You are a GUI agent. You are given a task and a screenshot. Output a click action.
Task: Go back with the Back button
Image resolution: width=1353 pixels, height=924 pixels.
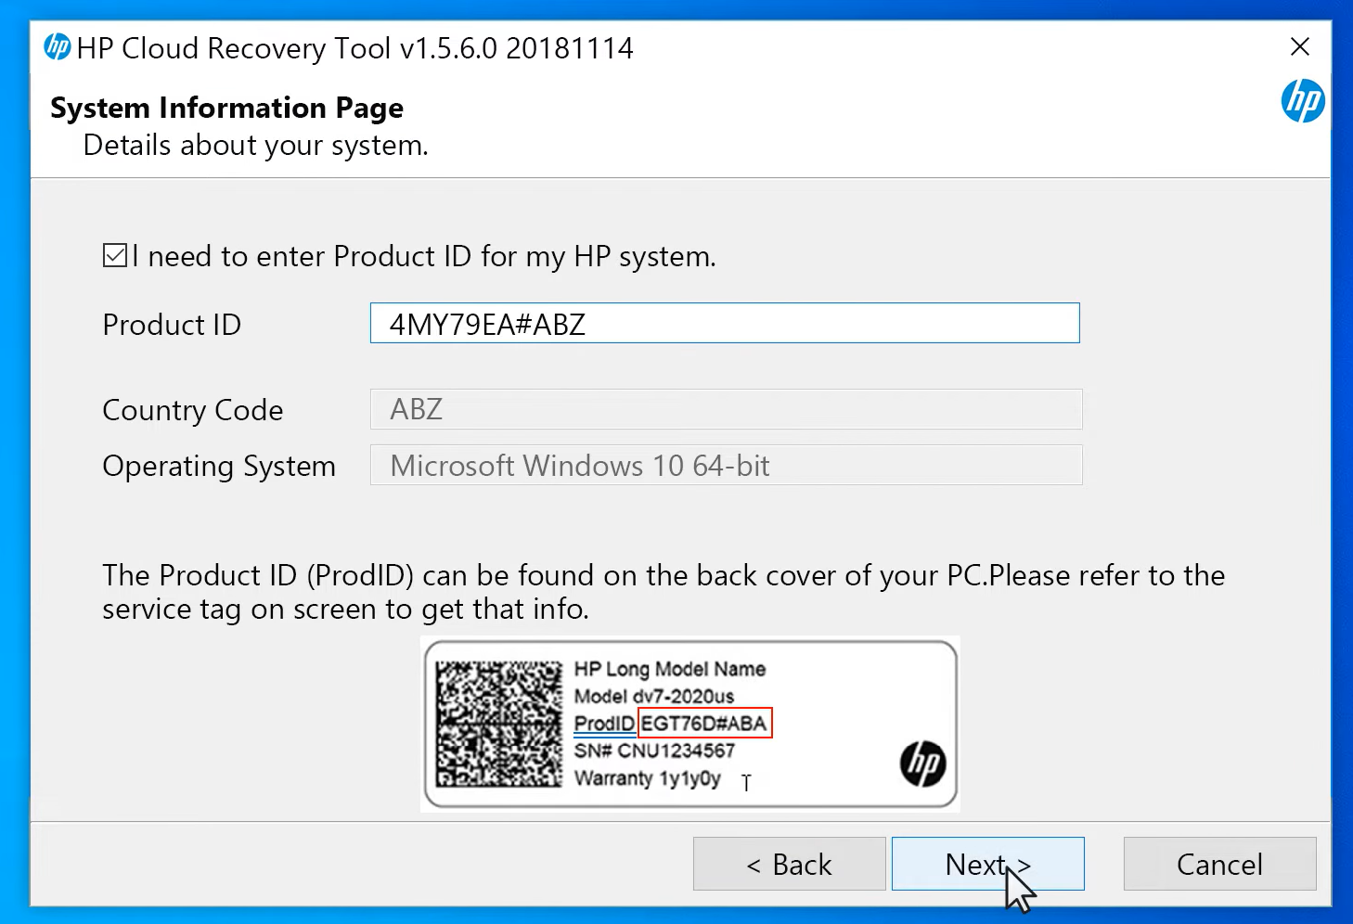tap(790, 864)
